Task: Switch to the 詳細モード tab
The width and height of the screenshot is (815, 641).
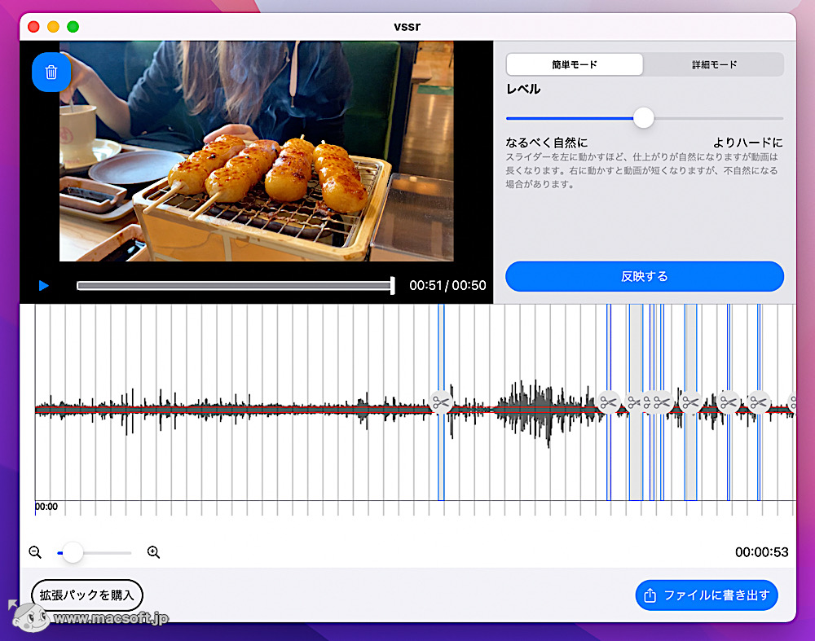Action: coord(712,64)
